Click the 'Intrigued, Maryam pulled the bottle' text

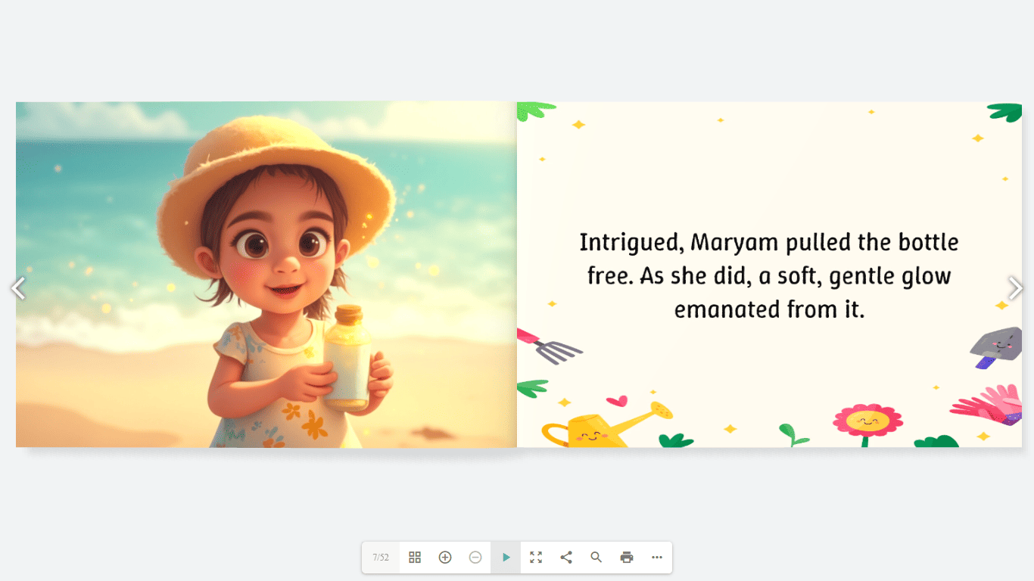[769, 243]
